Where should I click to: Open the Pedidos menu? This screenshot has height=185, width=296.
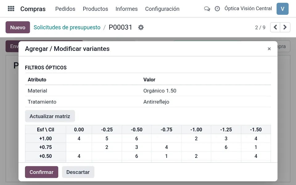[x=65, y=9]
